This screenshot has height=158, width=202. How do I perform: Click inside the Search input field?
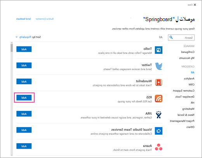181,37
